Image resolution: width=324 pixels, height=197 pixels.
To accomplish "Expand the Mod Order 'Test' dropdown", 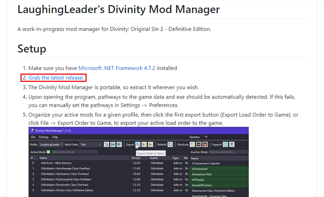I will [91, 145].
